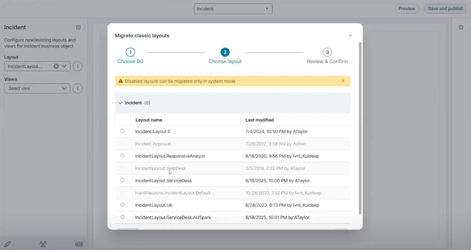
Task: Open the Views more options menu
Action: (x=78, y=88)
